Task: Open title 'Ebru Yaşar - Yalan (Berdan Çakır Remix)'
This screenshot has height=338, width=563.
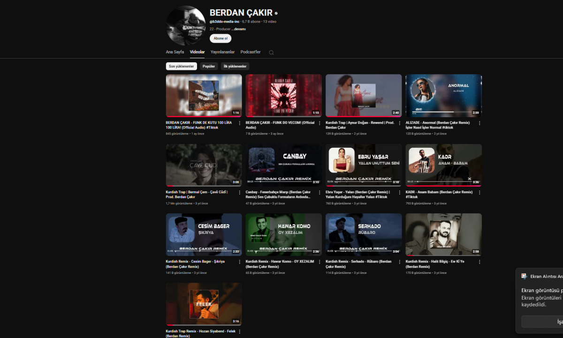Action: (x=359, y=195)
